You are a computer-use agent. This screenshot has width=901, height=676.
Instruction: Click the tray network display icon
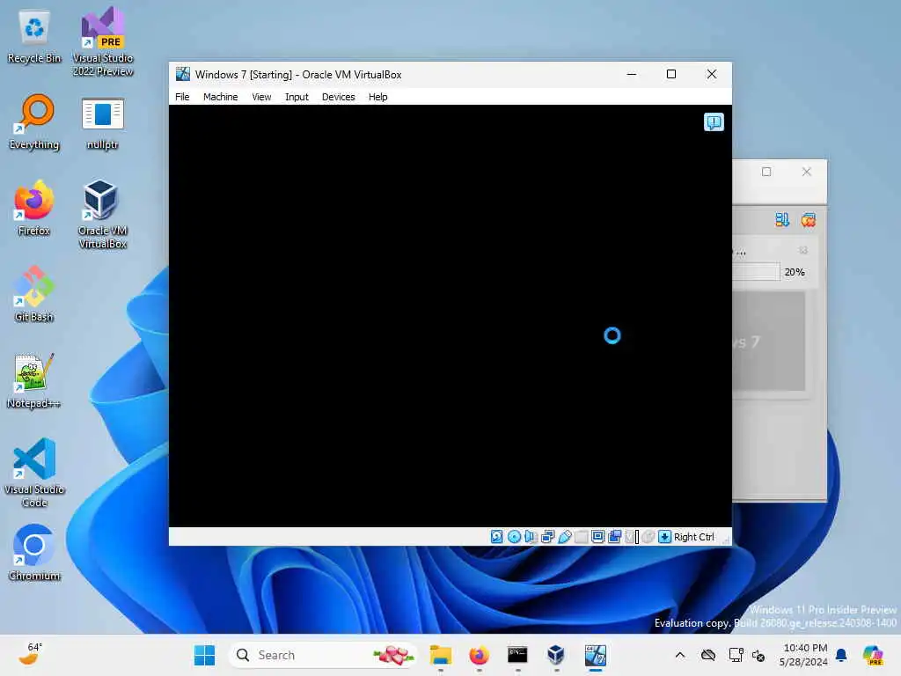pos(736,655)
